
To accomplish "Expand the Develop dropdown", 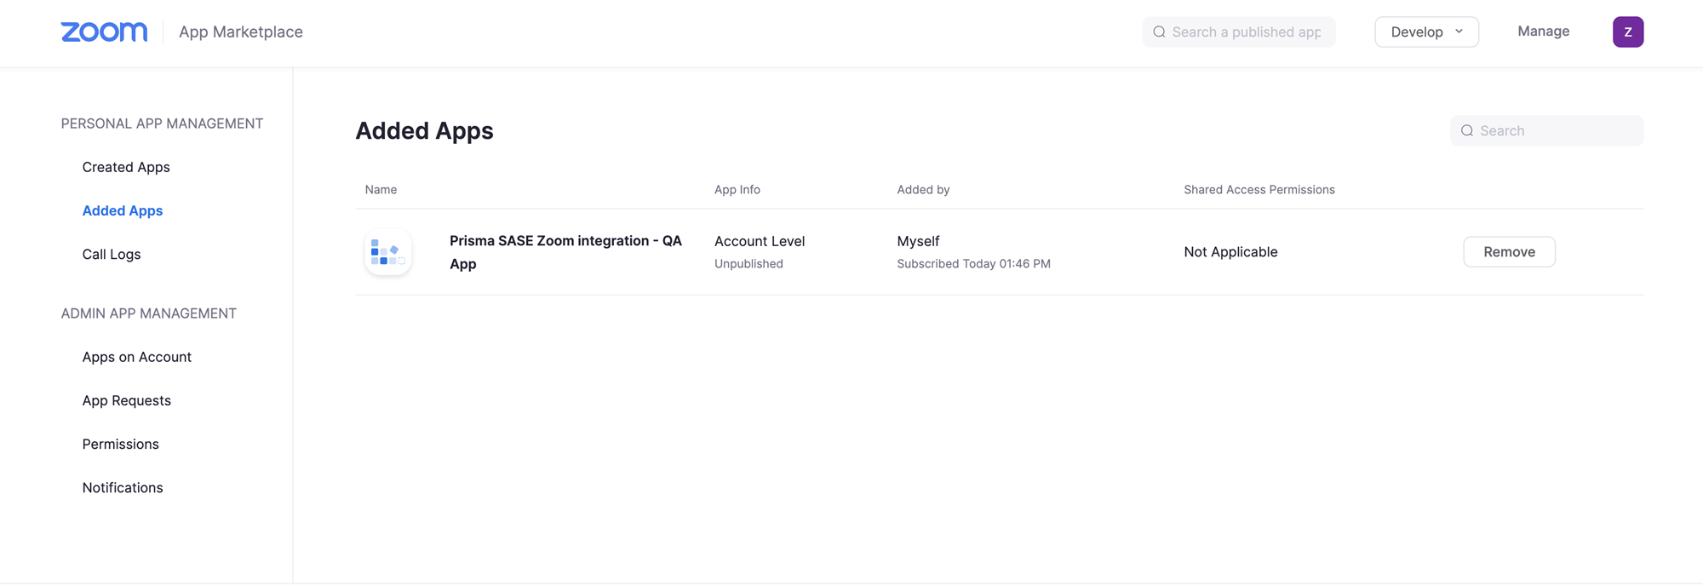I will [x=1426, y=32].
